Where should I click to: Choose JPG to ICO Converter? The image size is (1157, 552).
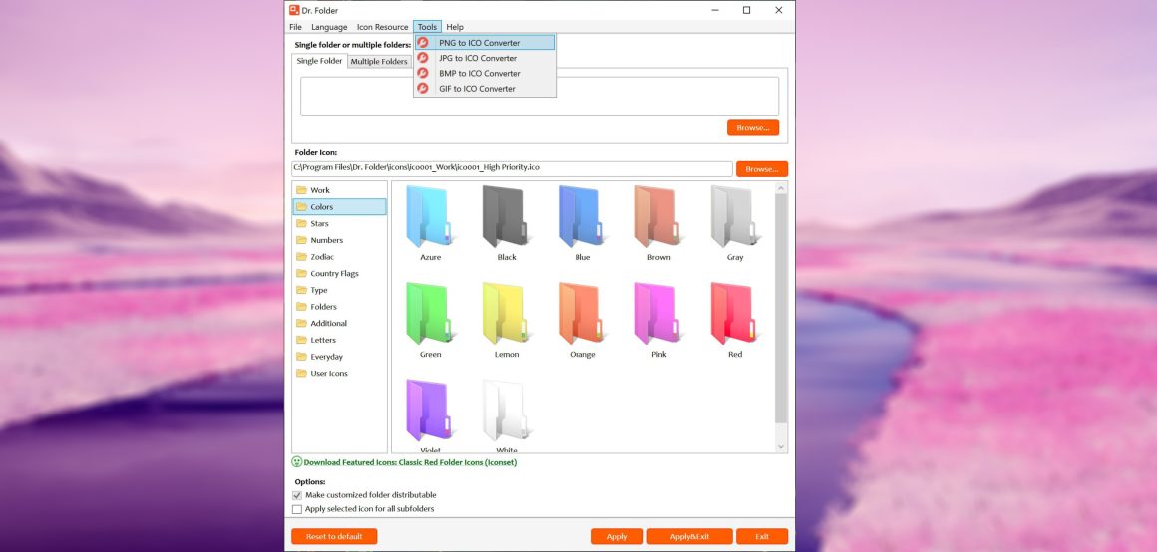[484, 58]
